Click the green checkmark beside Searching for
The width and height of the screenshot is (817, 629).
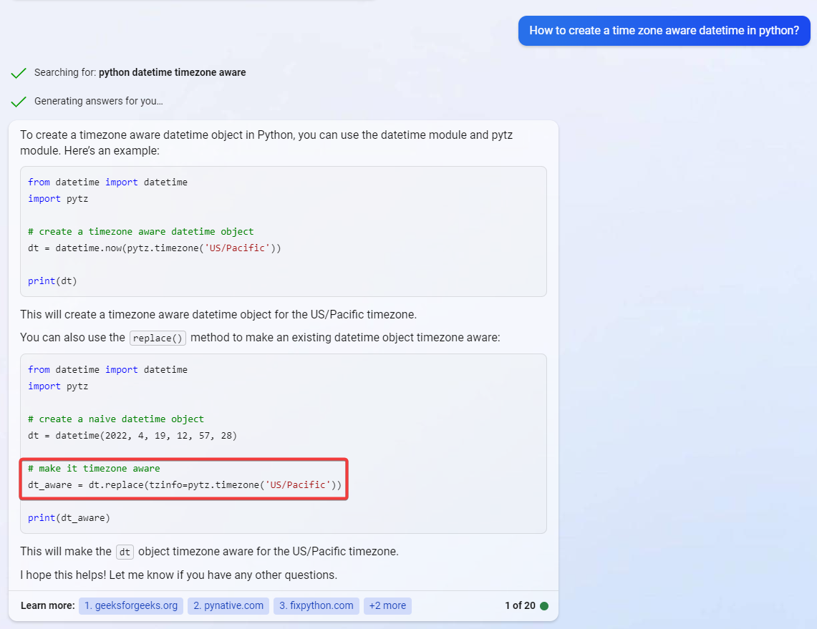click(19, 73)
